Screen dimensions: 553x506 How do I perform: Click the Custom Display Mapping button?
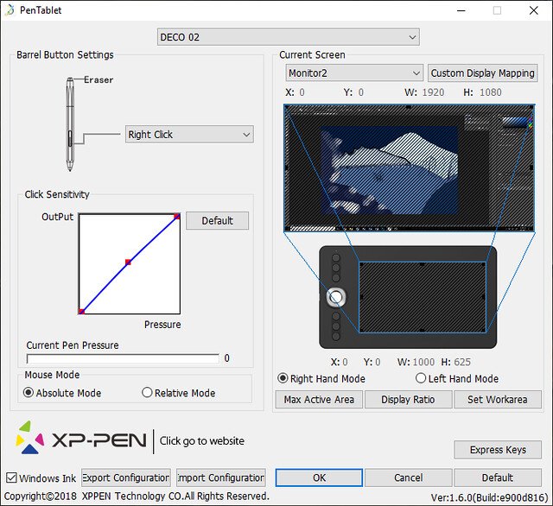click(482, 73)
